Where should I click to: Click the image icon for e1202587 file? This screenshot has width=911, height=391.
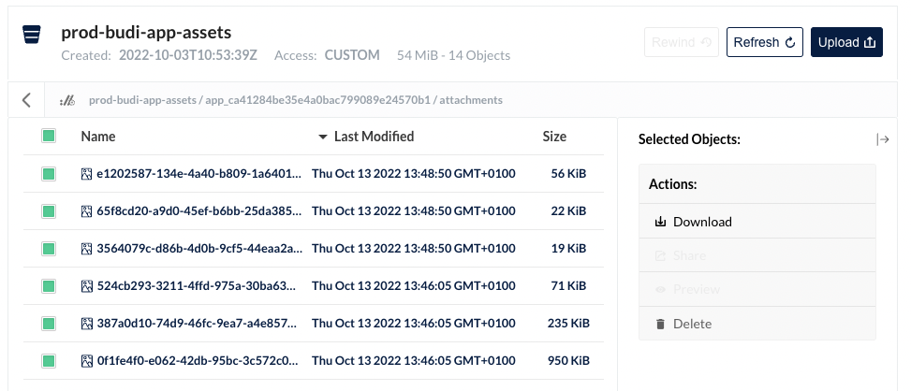(86, 173)
